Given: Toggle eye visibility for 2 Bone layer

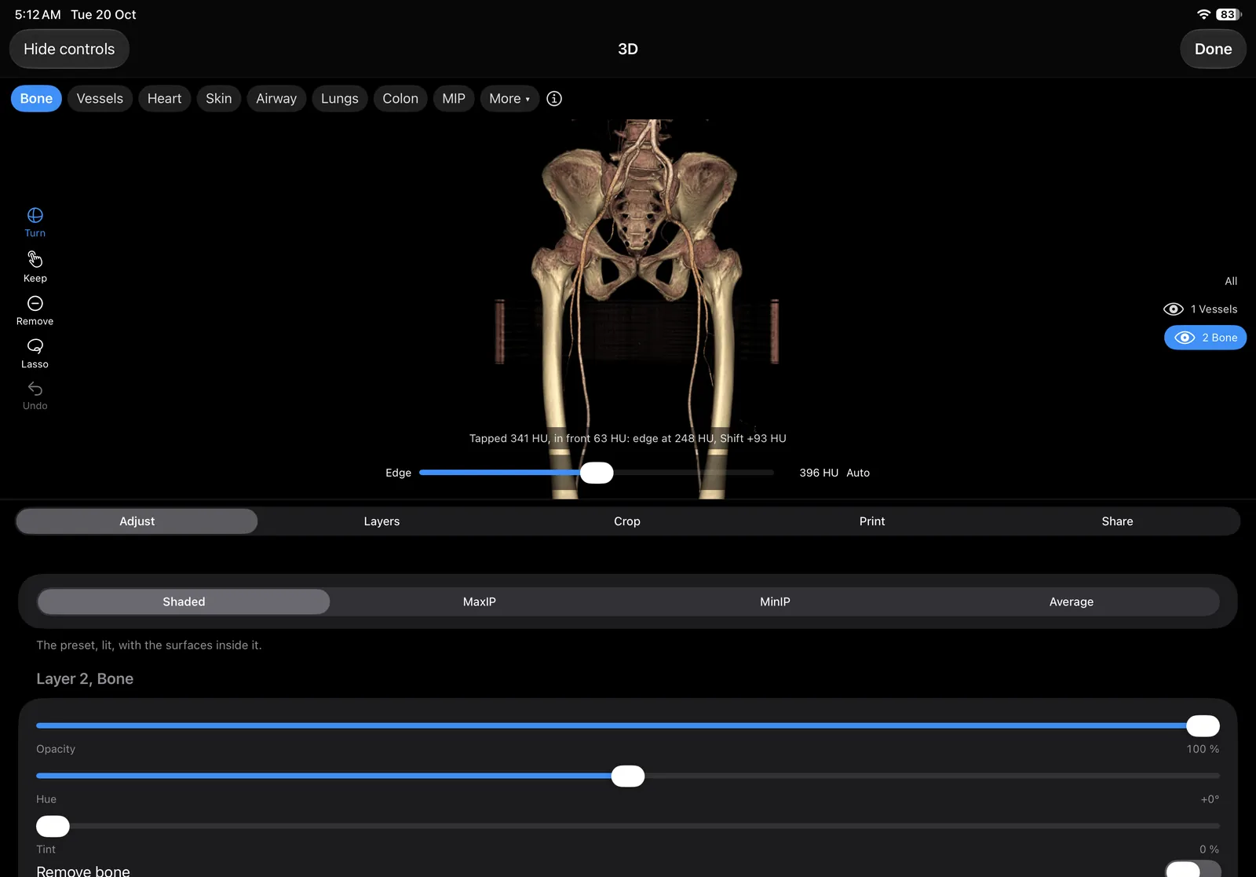Looking at the screenshot, I should tap(1185, 338).
